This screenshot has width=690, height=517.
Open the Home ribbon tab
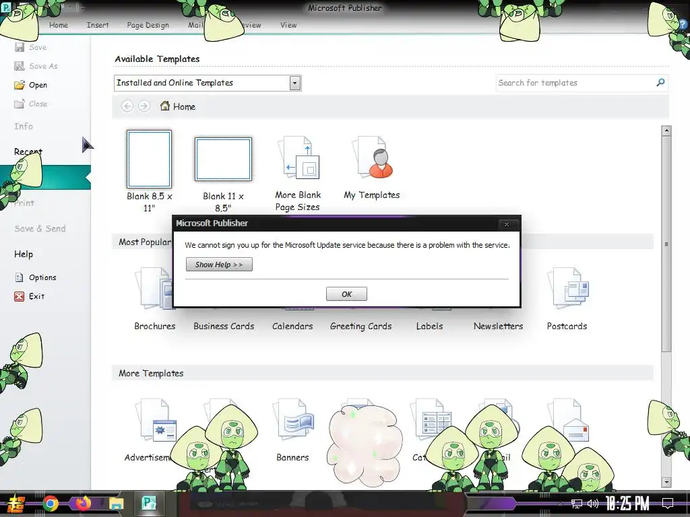tap(59, 25)
